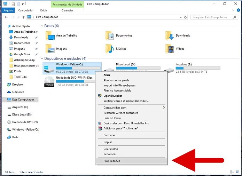
Task: Choose Fixar no Início
Action: 131,118
